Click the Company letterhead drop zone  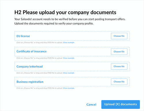point(72,66)
